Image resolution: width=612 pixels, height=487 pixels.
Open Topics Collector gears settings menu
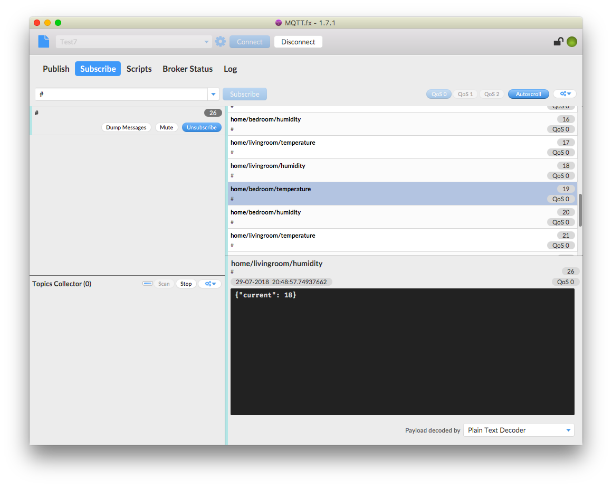coord(211,284)
